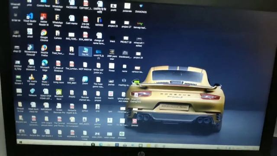Open the 2000 years later file

[112, 55]
